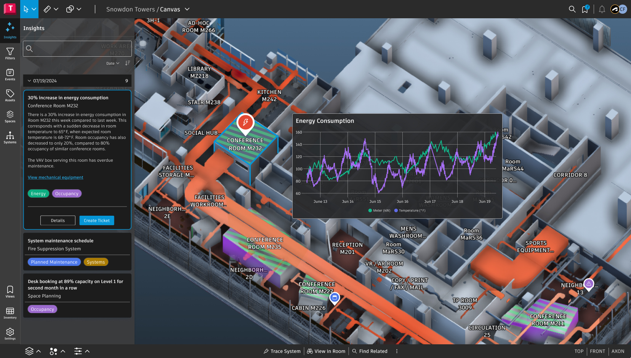Open the Systems sidebar panel

(10, 137)
